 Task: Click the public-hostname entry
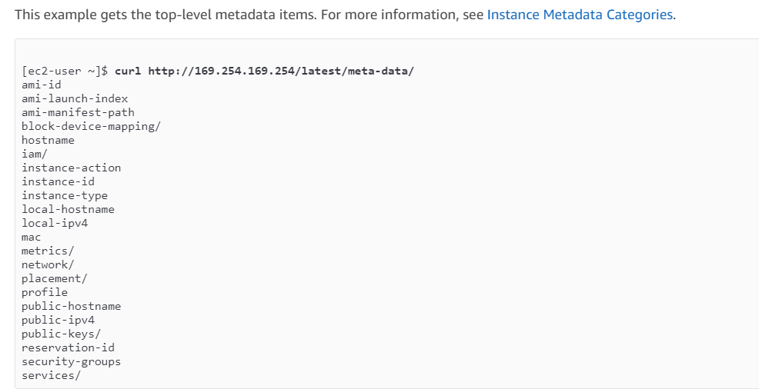point(71,306)
